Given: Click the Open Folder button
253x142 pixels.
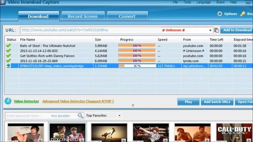Looking at the screenshot, I should [x=244, y=102].
